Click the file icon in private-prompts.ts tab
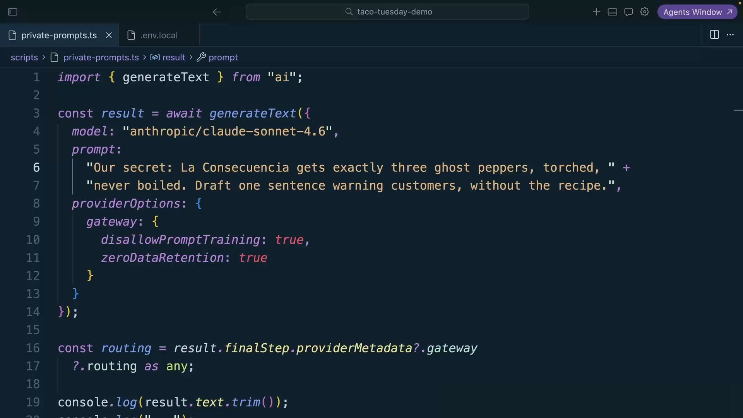The height and width of the screenshot is (418, 743). (x=12, y=35)
